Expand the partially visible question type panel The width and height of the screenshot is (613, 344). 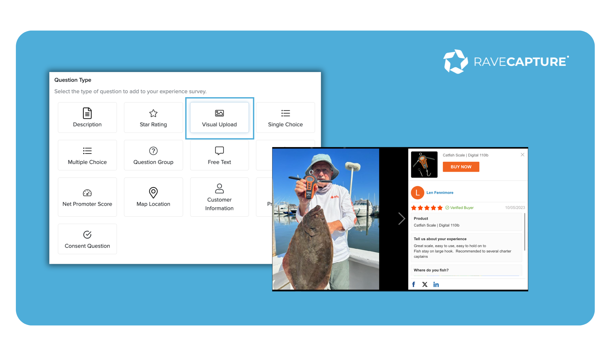tap(268, 197)
